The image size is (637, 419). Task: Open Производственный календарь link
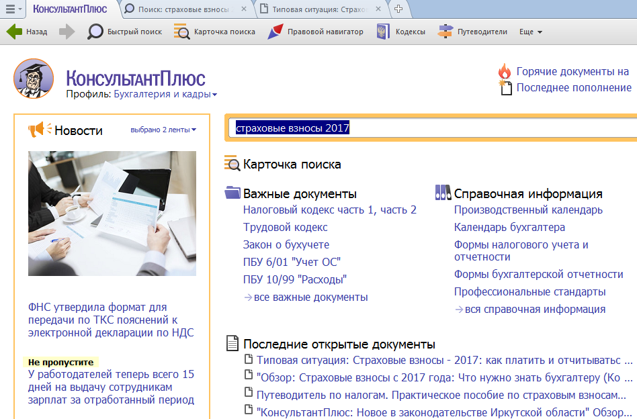528,210
